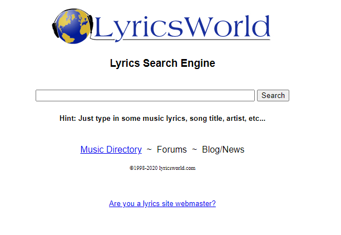The width and height of the screenshot is (341, 235).
Task: Click the swoosh underline beneath the logo
Action: coord(184,41)
